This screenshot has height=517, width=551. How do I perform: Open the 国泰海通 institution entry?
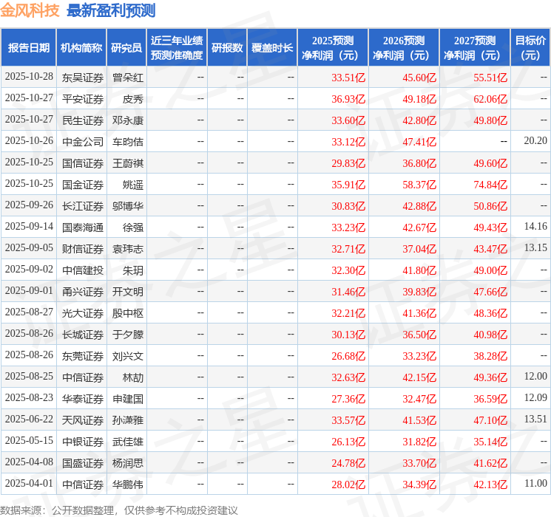pos(83,227)
